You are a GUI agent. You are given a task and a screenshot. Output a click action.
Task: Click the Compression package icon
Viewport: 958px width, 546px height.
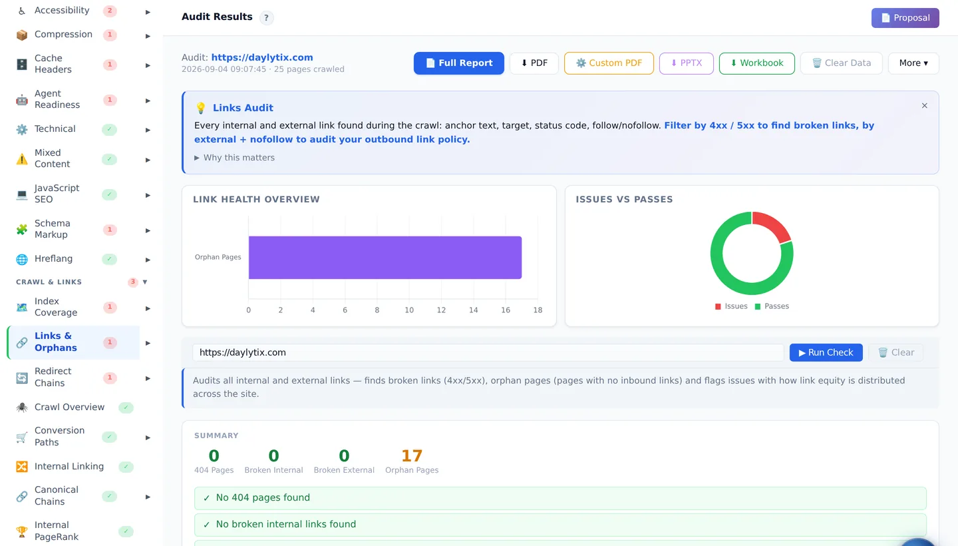coord(22,35)
